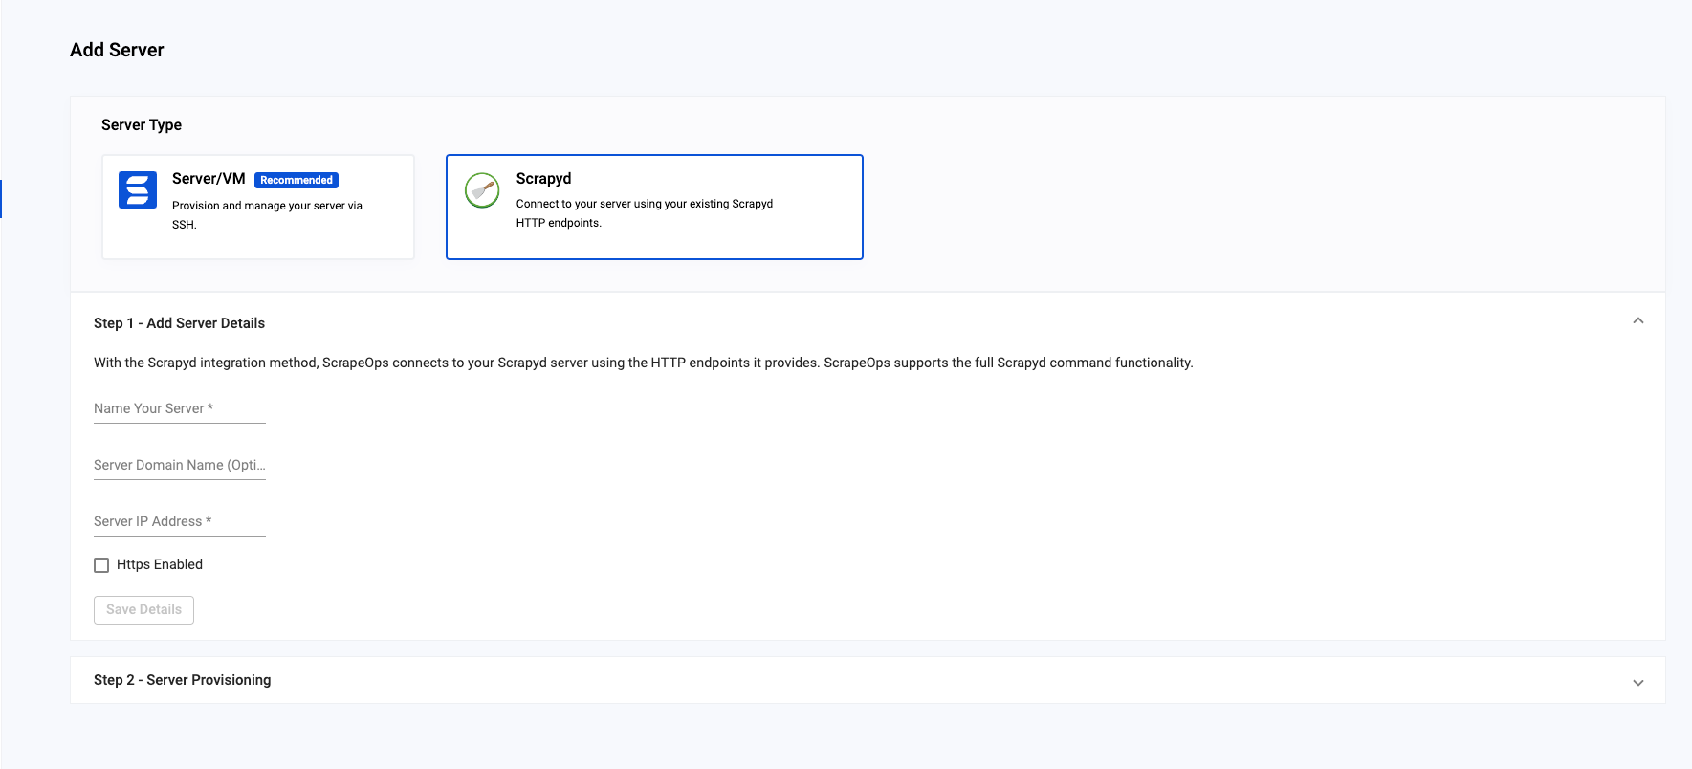
Task: Click the Add Server page title
Action: [117, 50]
